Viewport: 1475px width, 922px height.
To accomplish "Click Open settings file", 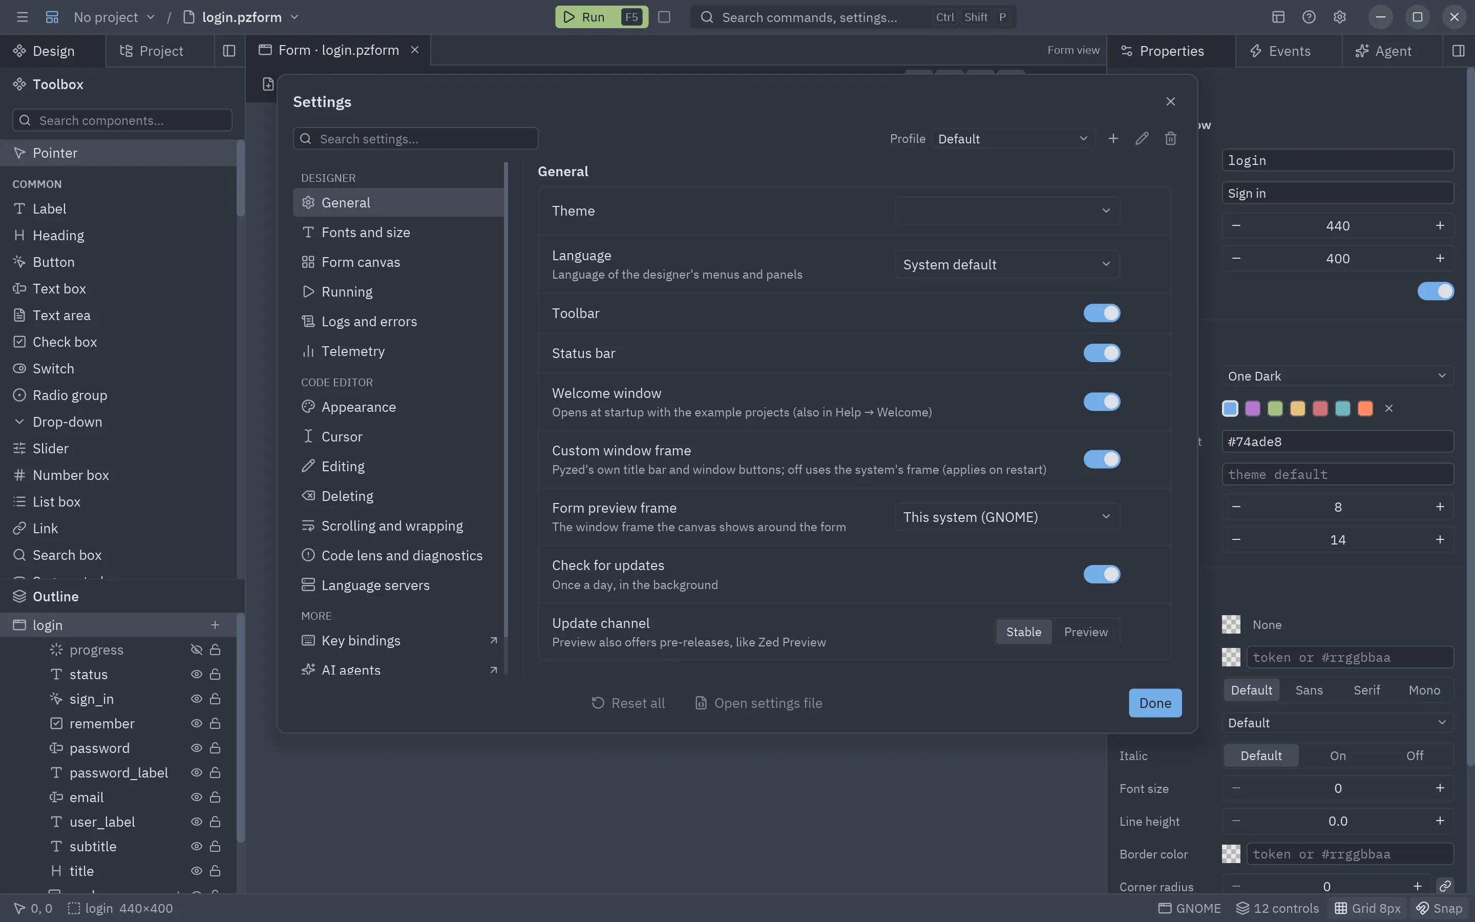I will pyautogui.click(x=759, y=703).
